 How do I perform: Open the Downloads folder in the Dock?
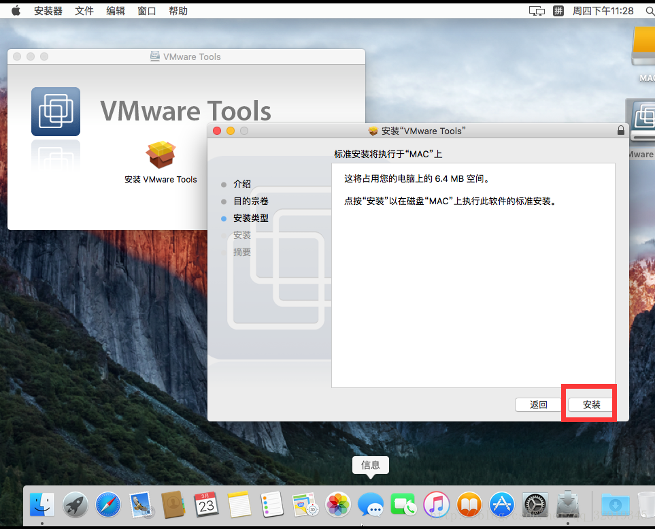click(616, 504)
